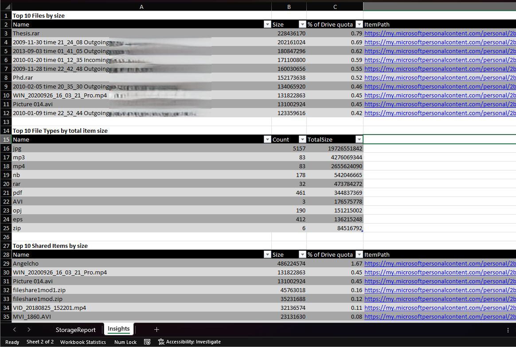Viewport: 516px width, 347px height.
Task: Click the previous sheet navigation arrow
Action: (x=14, y=329)
